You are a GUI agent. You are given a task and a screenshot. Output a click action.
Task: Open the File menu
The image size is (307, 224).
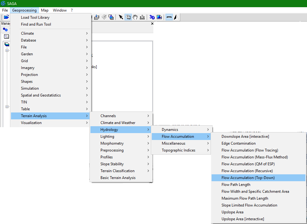pos(5,10)
